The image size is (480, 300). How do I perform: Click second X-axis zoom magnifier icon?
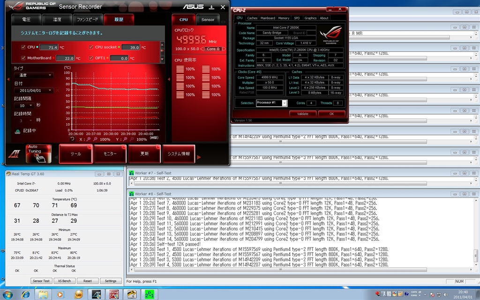[95, 139]
